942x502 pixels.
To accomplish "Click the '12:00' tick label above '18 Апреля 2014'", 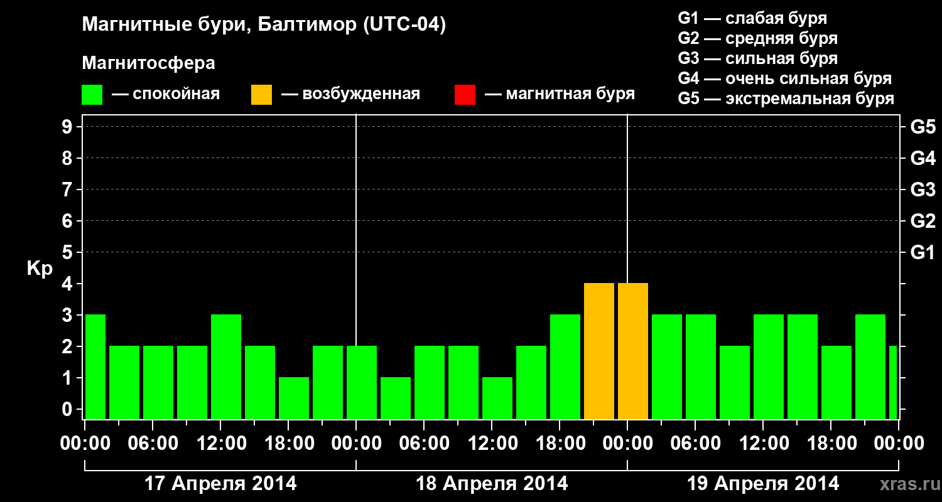I will point(492,444).
